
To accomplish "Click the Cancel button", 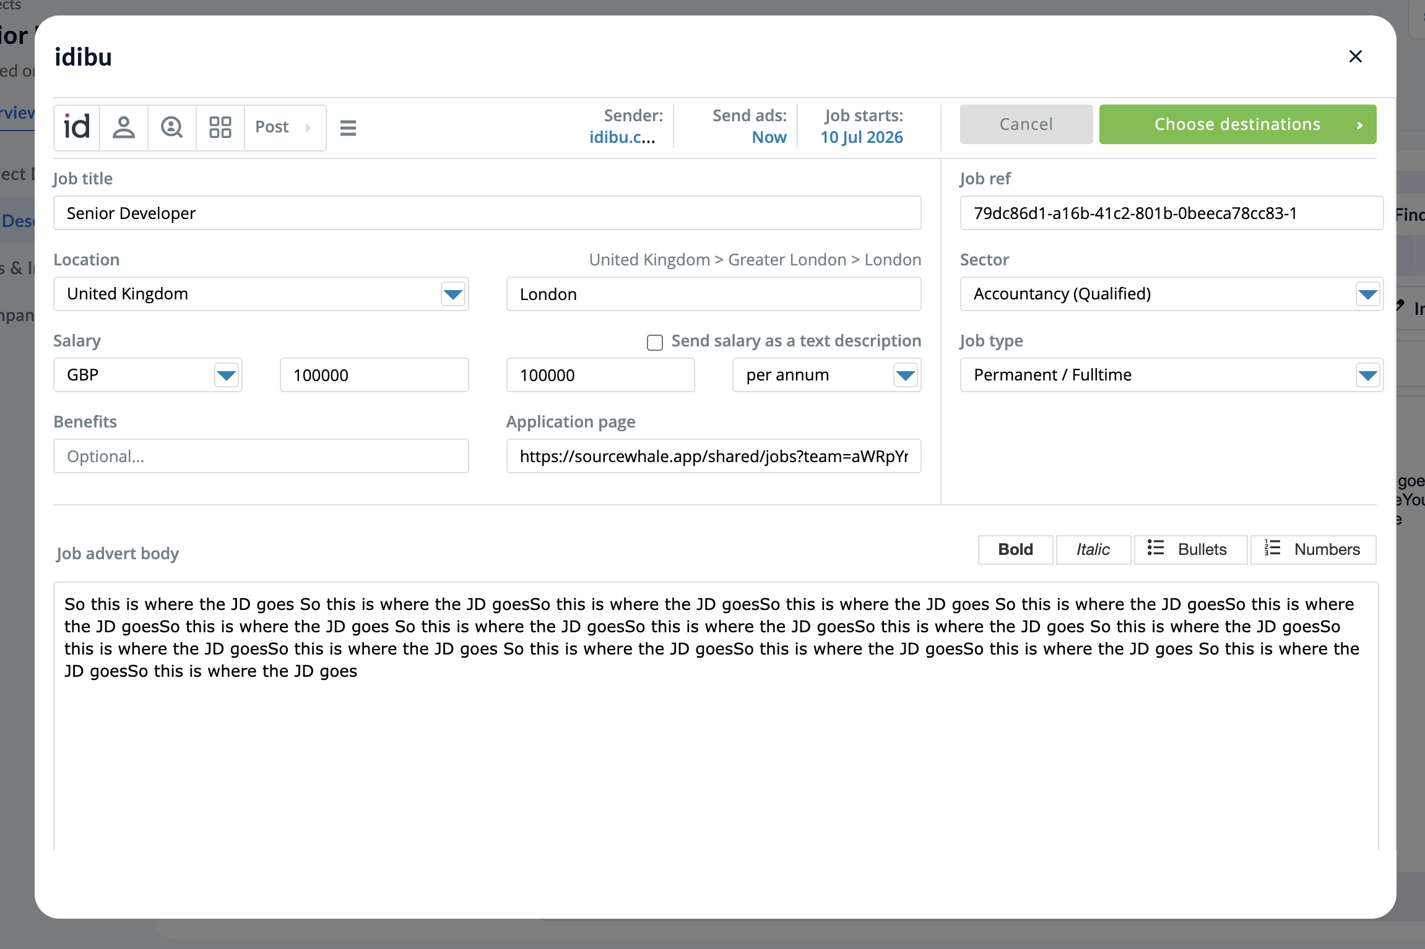I will click(x=1026, y=124).
